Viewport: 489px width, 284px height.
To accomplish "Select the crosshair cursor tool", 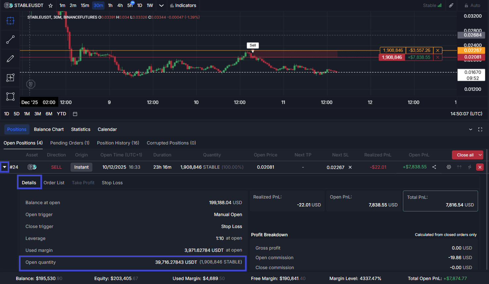I will coord(10,21).
